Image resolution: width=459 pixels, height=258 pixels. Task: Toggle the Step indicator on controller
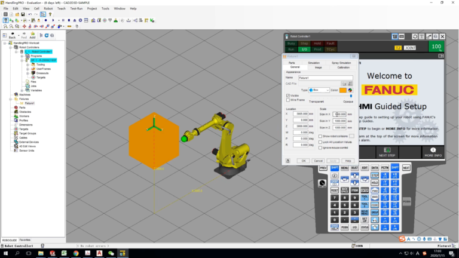304,44
